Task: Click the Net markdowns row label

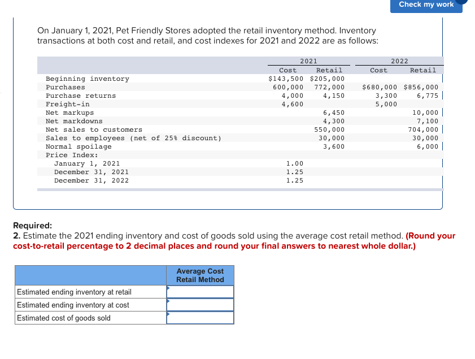Action: (74, 122)
